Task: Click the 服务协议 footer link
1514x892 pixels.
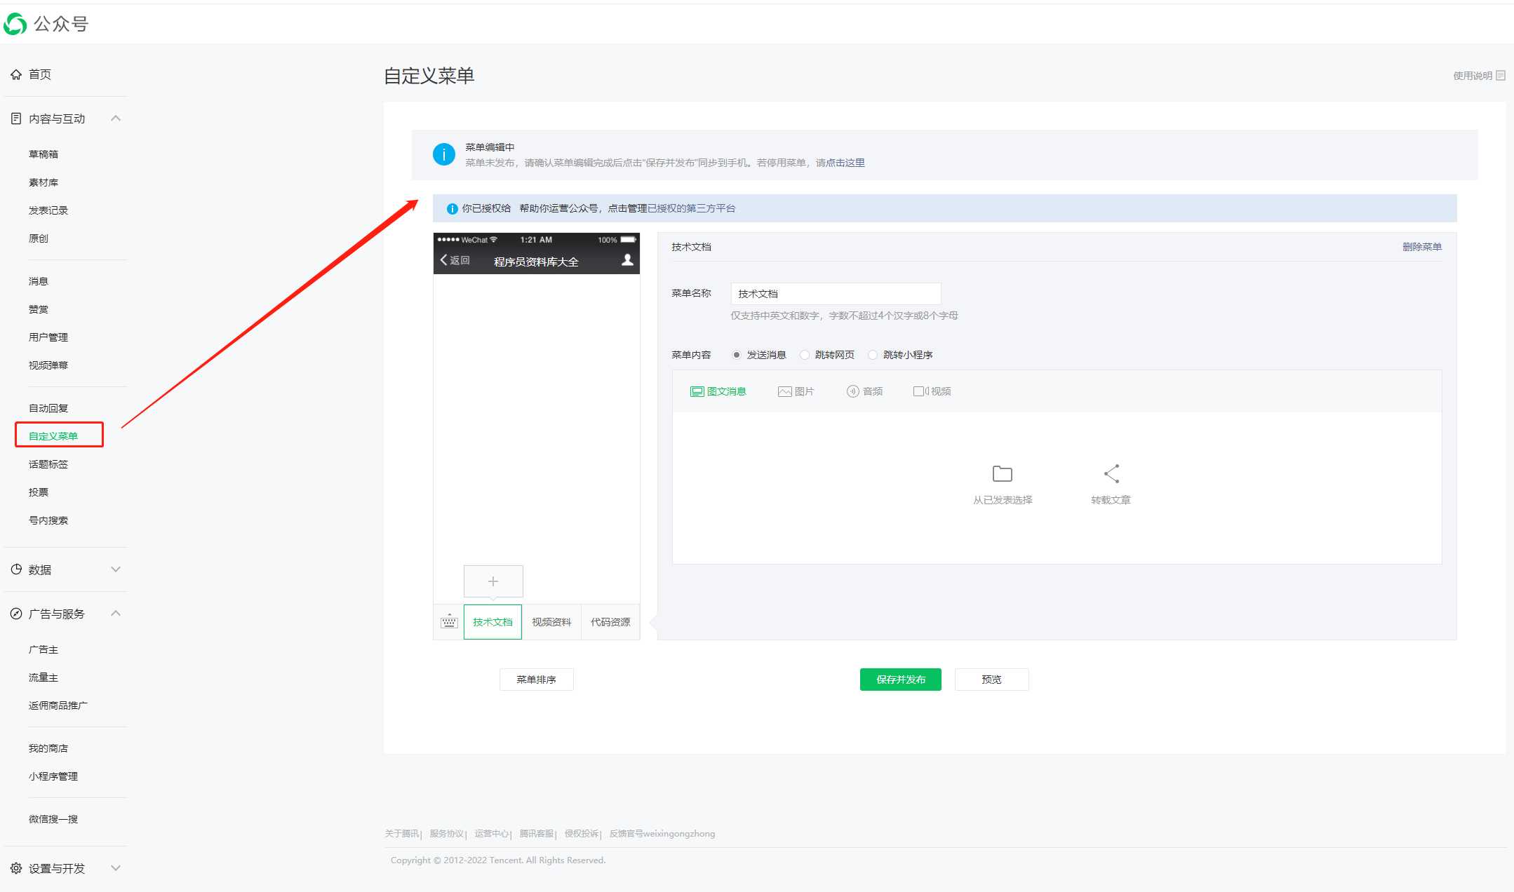Action: click(447, 834)
